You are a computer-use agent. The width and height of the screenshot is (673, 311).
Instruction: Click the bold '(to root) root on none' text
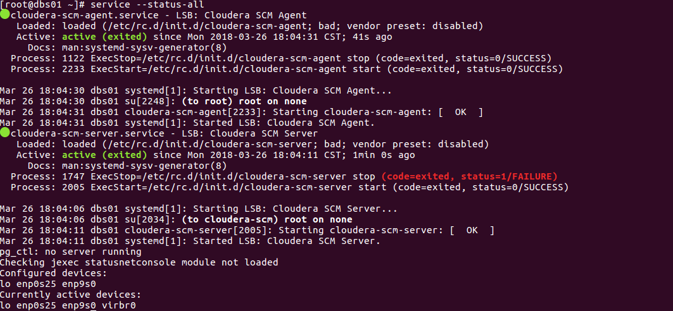pos(244,102)
